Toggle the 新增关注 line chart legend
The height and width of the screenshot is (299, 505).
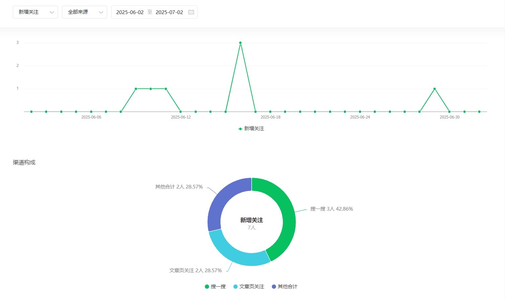[251, 129]
